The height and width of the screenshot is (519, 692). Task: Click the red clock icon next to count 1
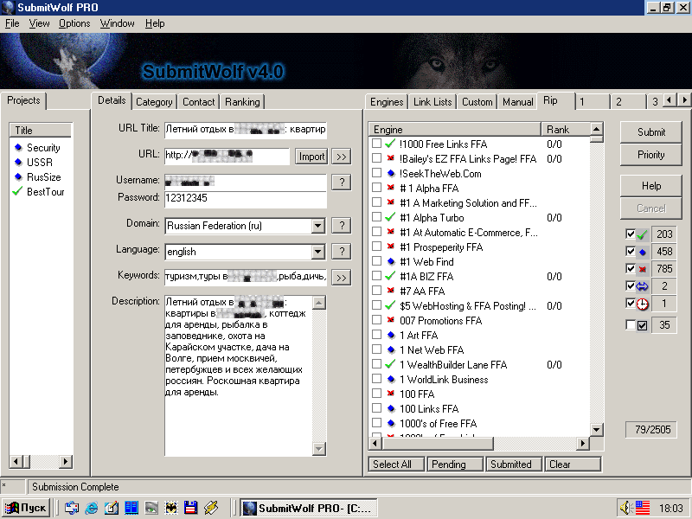point(643,304)
